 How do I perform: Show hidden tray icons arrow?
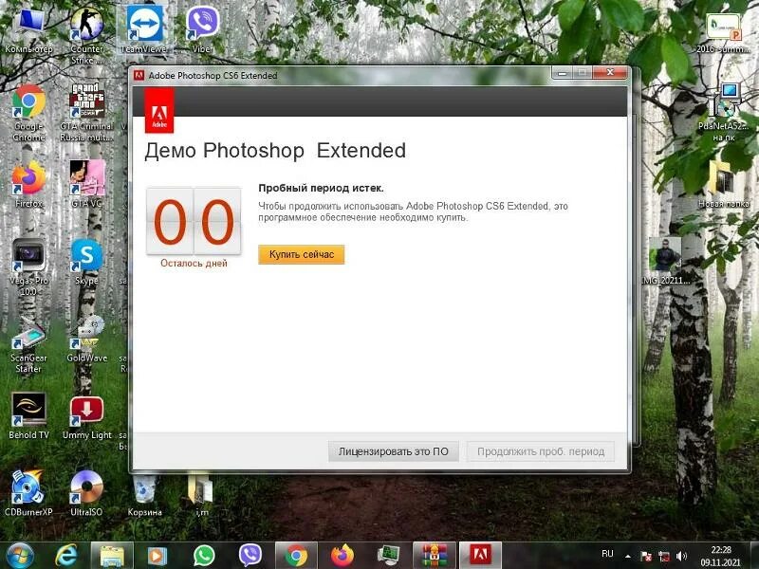628,557
